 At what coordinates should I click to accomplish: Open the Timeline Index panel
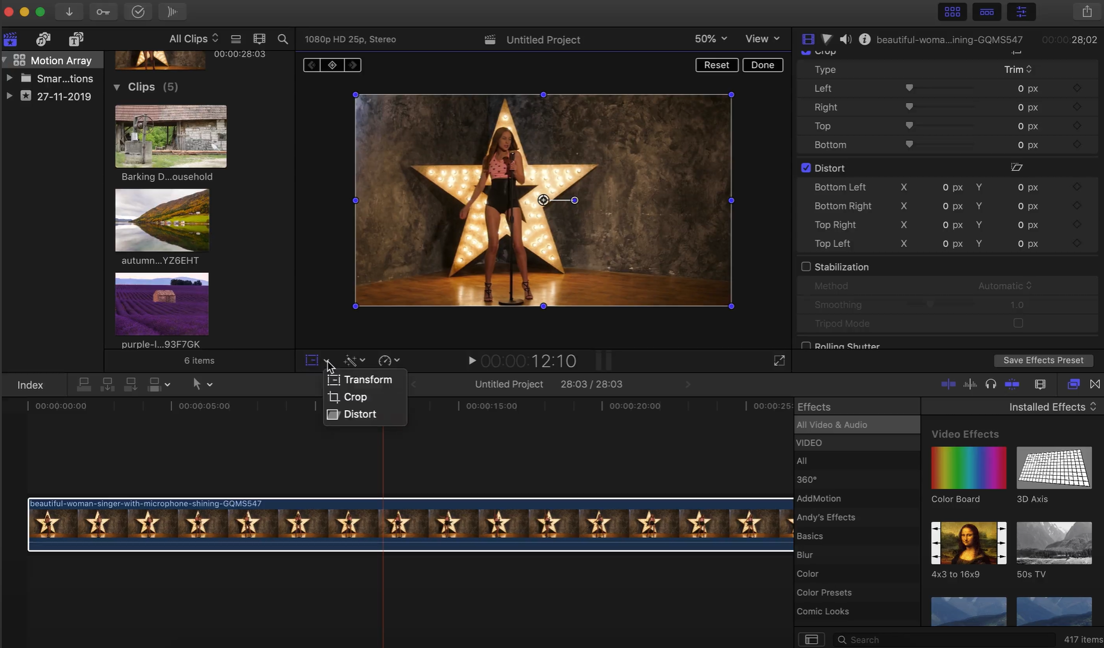(29, 384)
